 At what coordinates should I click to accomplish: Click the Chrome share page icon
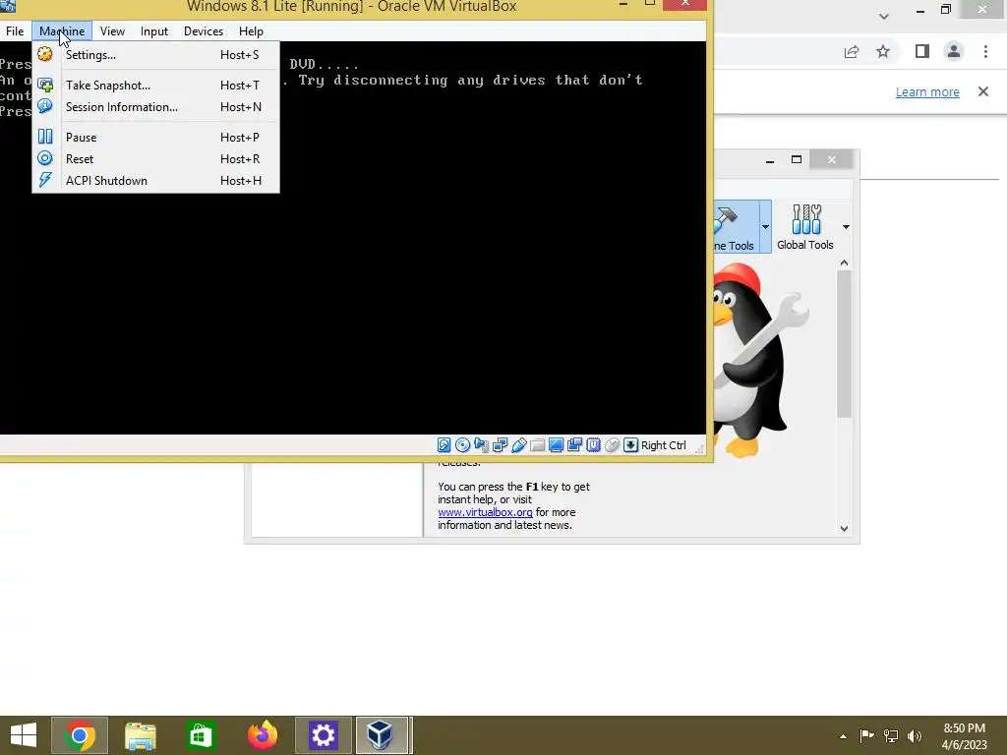[x=852, y=52]
